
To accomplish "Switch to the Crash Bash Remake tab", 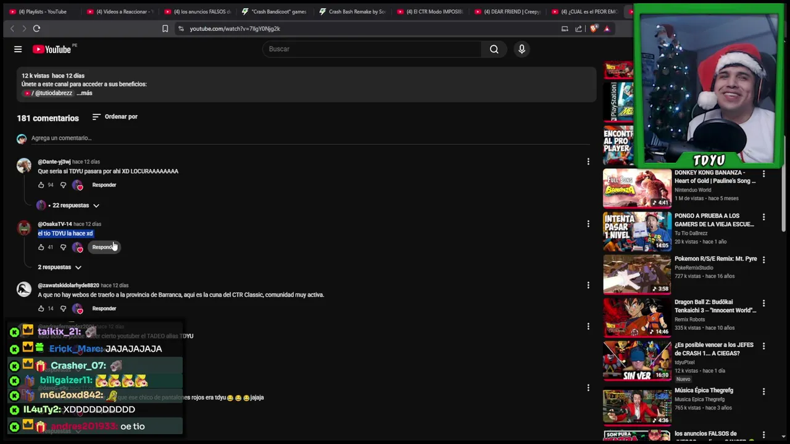I will 353,12.
